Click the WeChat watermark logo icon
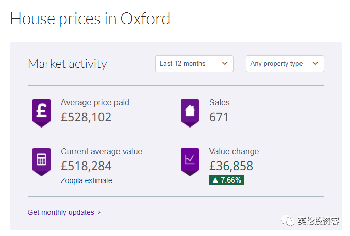This screenshot has height=236, width=350. pyautogui.click(x=286, y=221)
